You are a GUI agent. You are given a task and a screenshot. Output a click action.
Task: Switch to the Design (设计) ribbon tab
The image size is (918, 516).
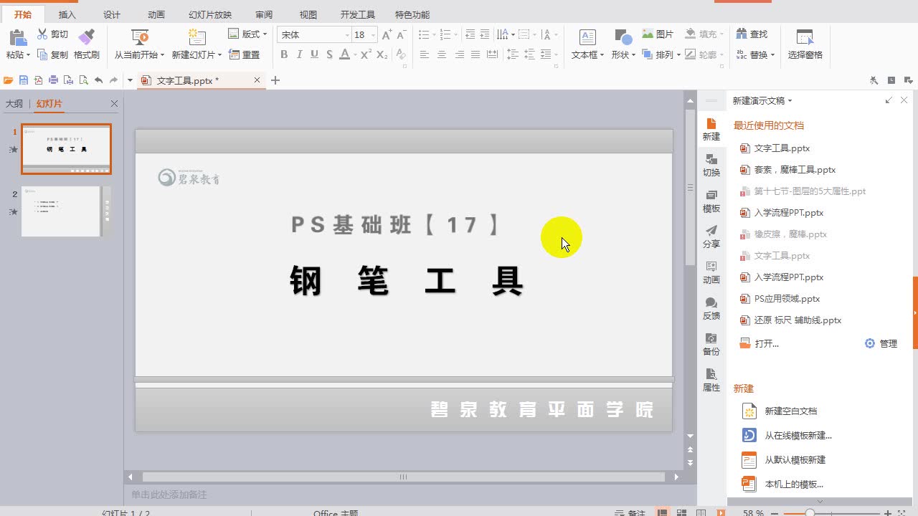(112, 14)
